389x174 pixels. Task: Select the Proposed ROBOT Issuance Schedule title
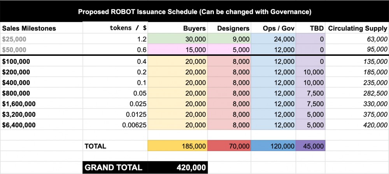(x=194, y=12)
